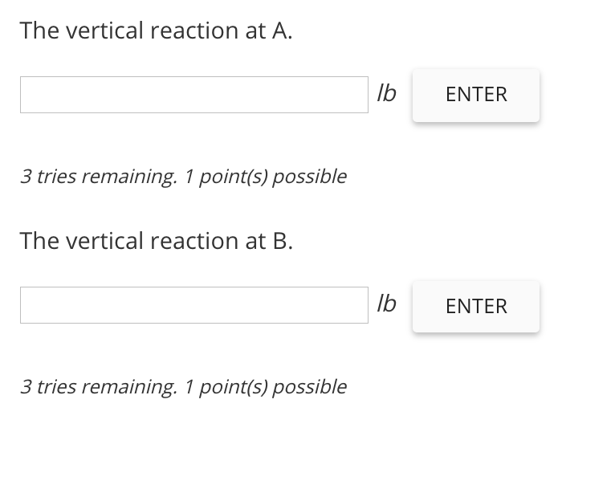Click the vertical reaction at A input field
The image size is (615, 485).
(x=193, y=95)
